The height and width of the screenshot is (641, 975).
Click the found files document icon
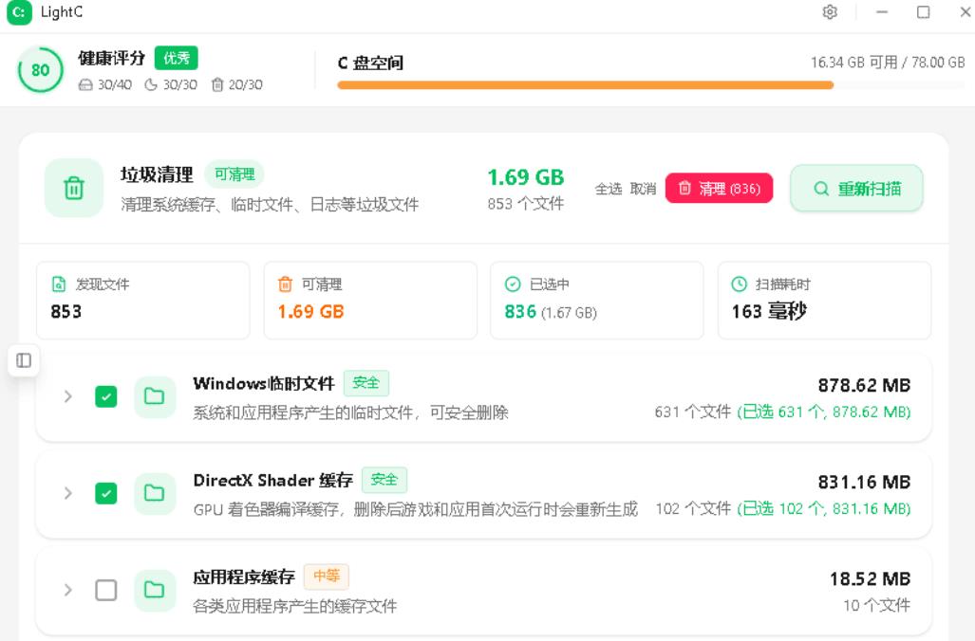[x=59, y=284]
